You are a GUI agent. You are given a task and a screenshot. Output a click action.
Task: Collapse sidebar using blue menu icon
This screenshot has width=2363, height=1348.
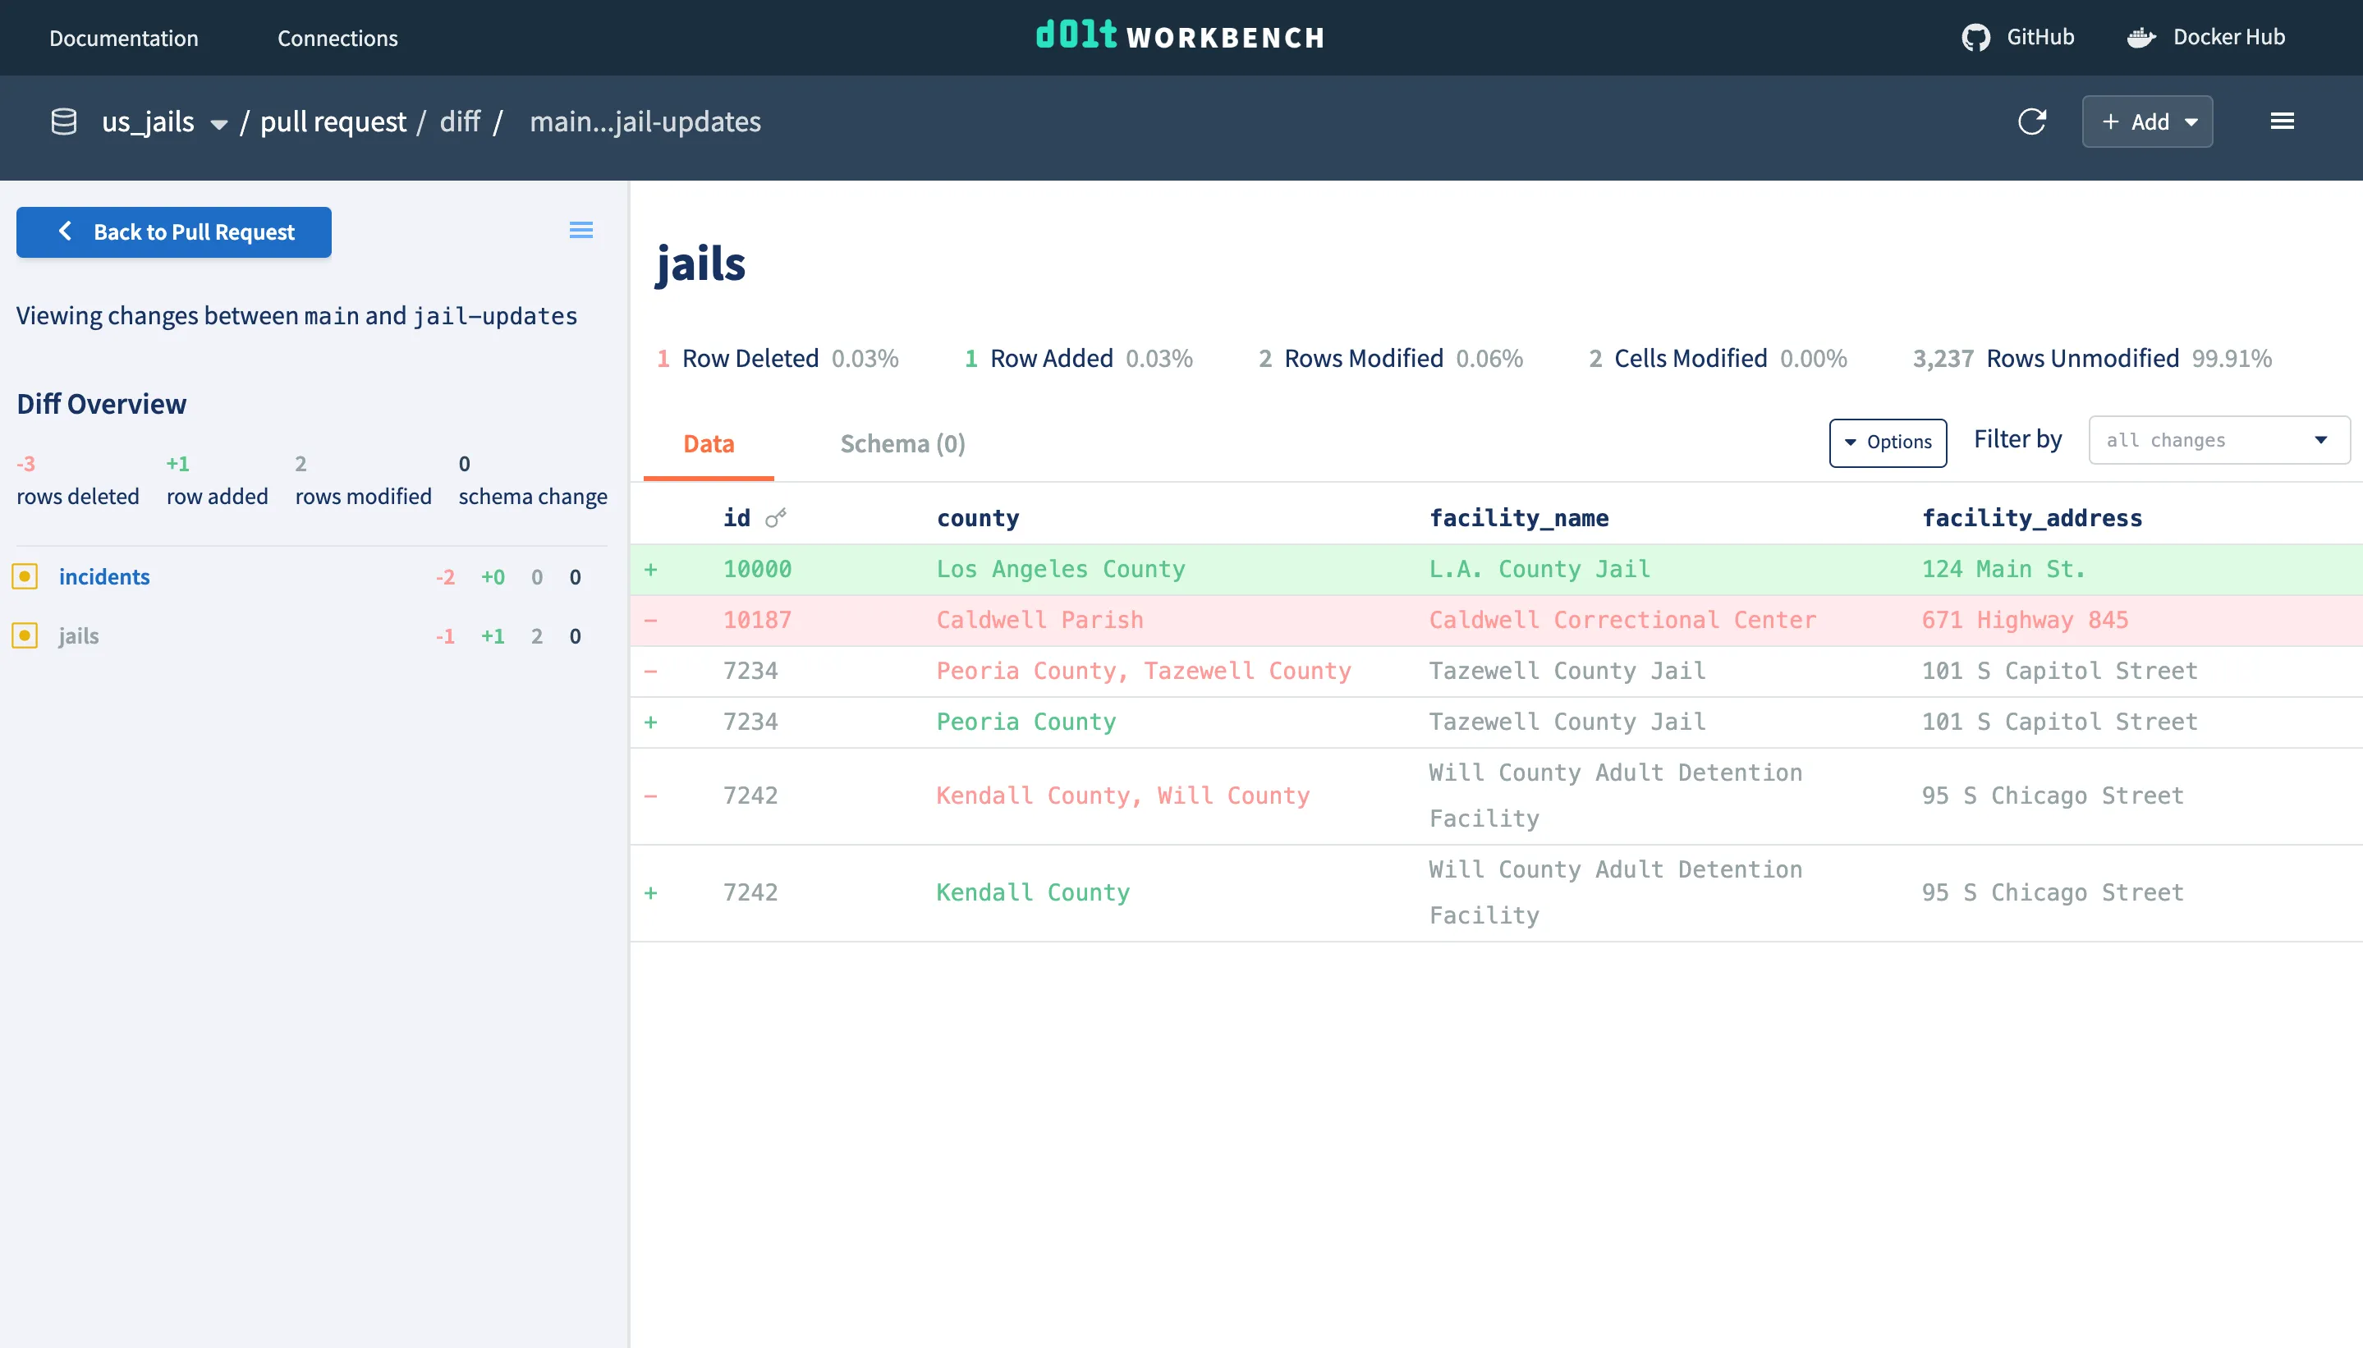[x=580, y=230]
